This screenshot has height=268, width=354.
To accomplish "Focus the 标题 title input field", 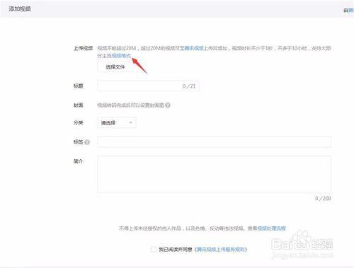I will click(x=148, y=86).
